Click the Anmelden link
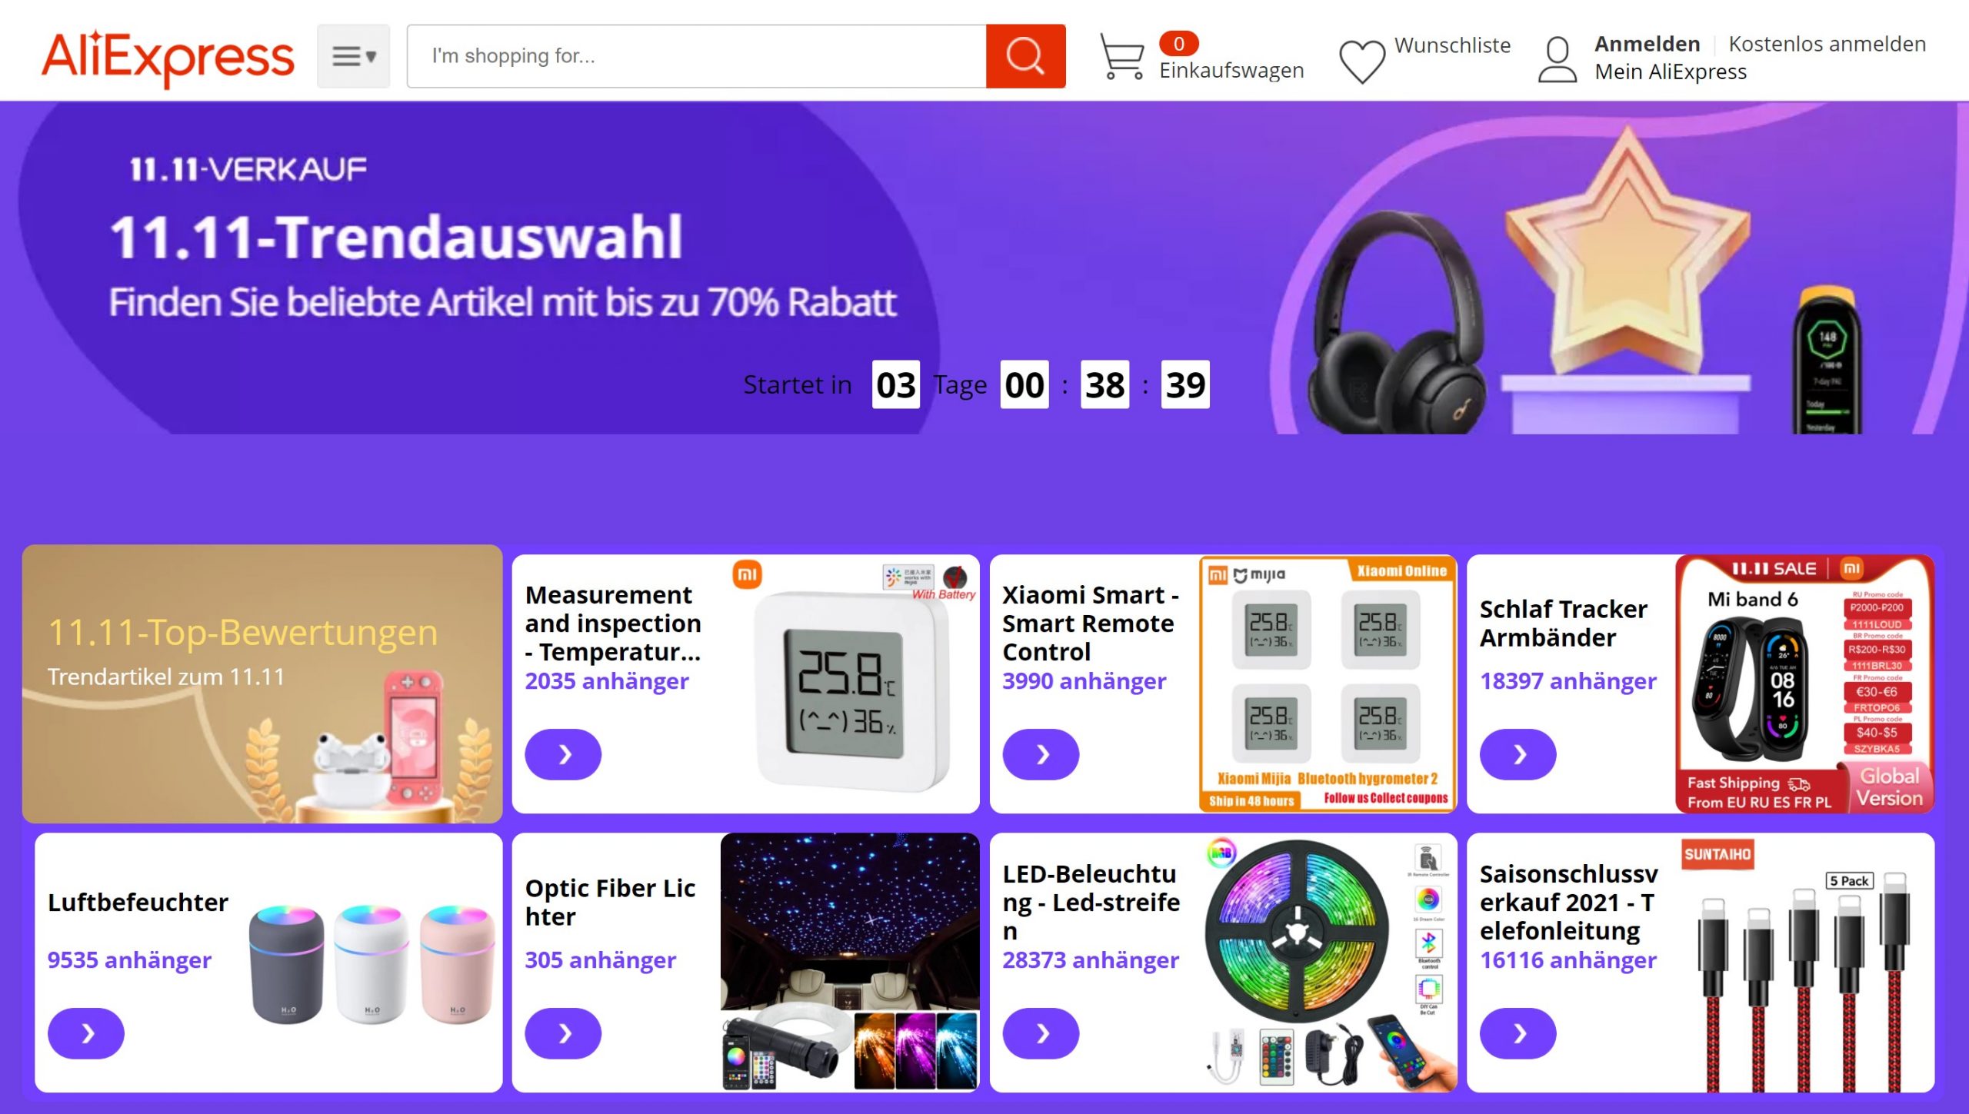The height and width of the screenshot is (1114, 1969). click(x=1647, y=44)
